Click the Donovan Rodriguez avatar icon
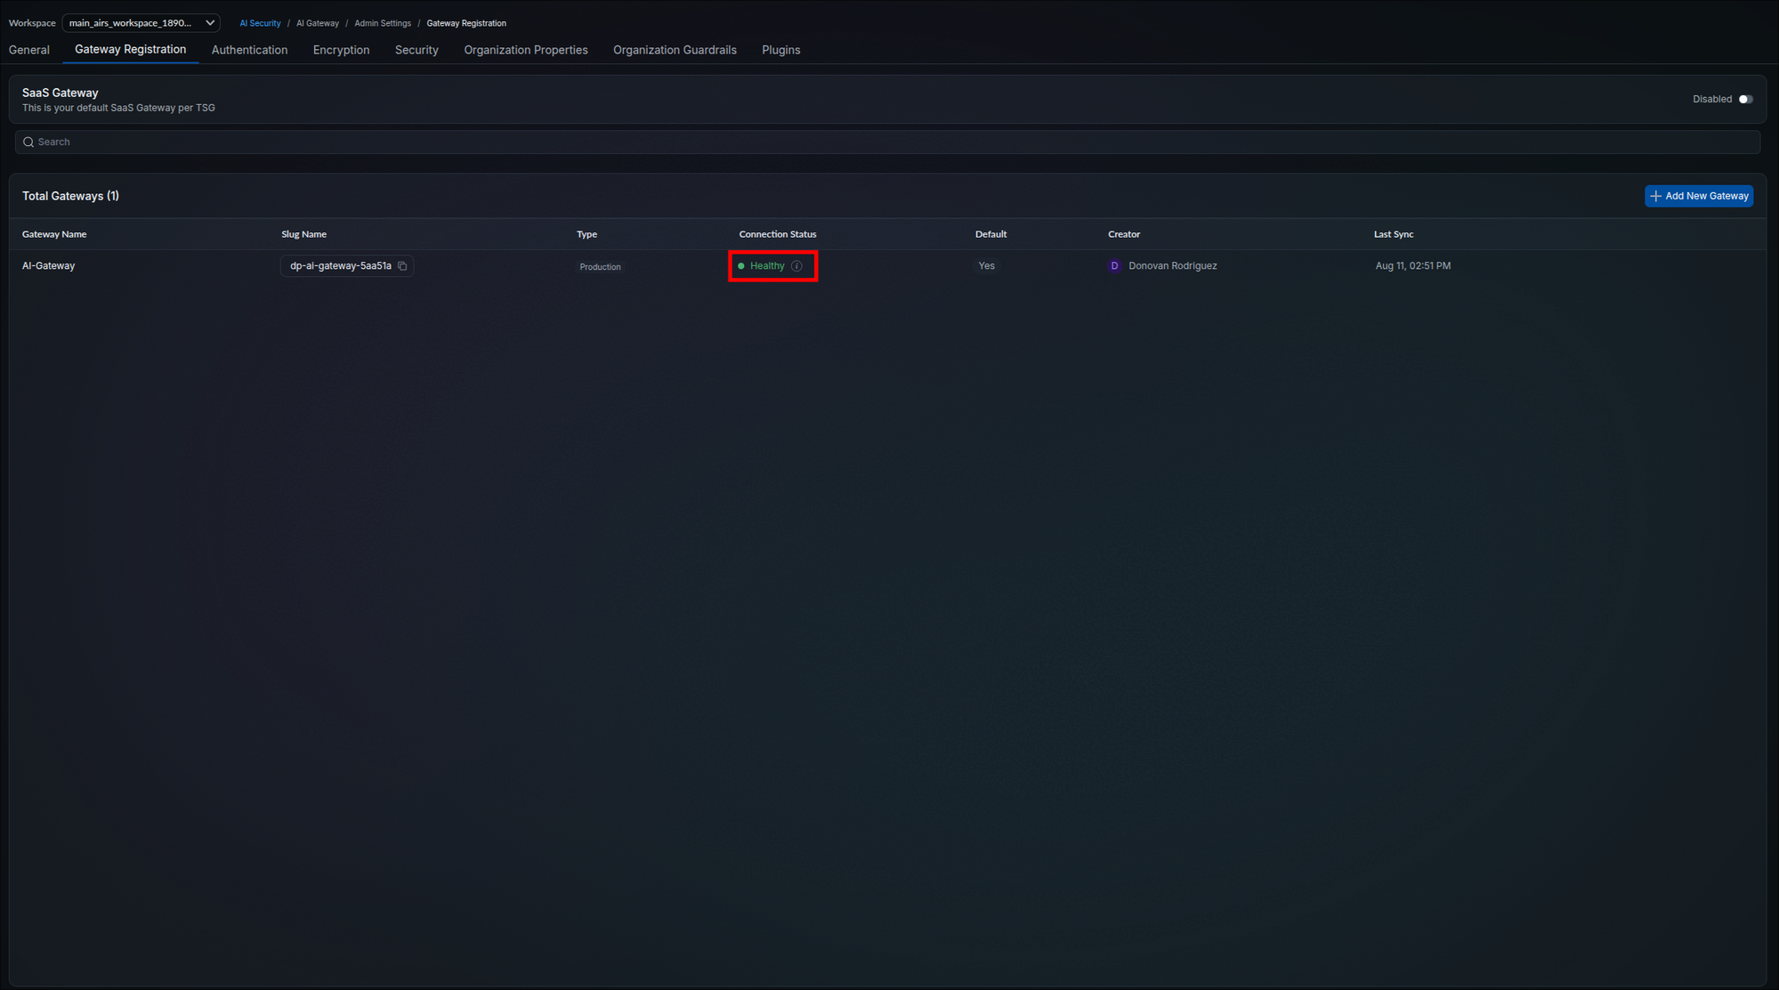 click(1114, 266)
